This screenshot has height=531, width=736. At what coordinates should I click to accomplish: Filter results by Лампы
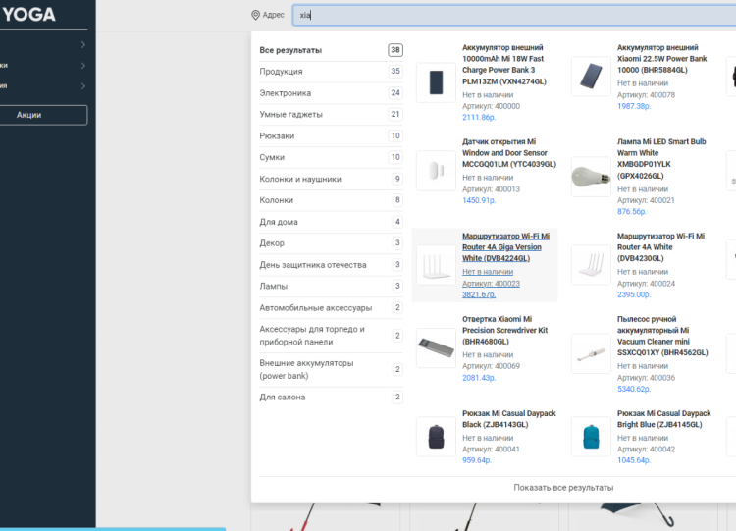pos(331,286)
